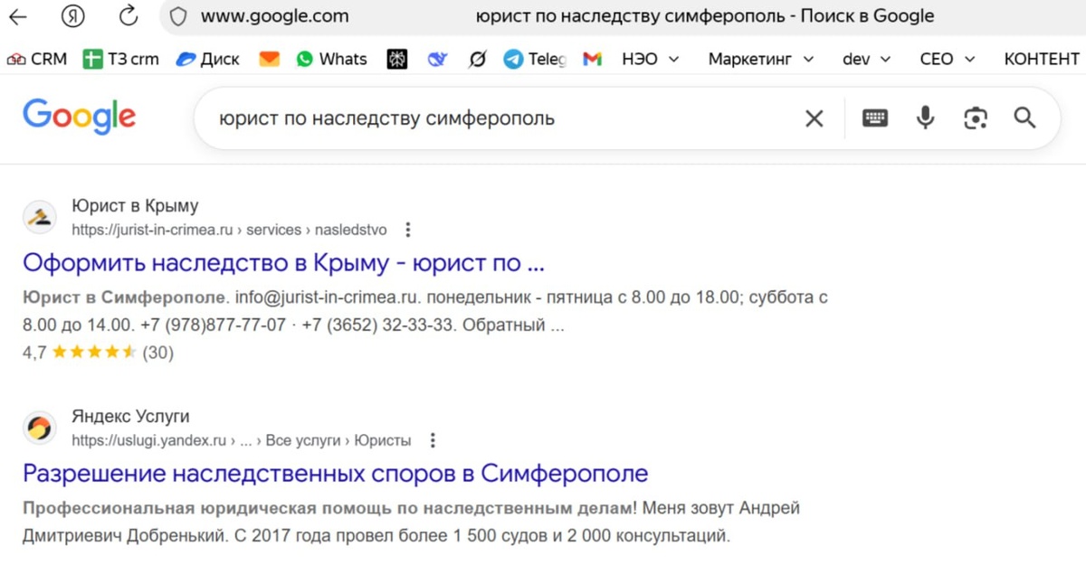Screen dimensions: 1086x584
Task: Click the Yandex browser icon near back arrow
Action: pos(72,15)
